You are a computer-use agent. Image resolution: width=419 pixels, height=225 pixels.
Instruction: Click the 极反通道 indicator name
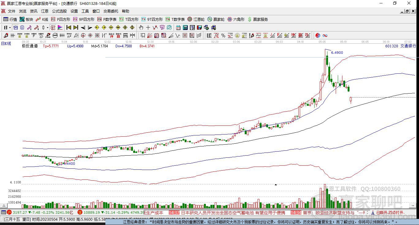tap(30, 46)
